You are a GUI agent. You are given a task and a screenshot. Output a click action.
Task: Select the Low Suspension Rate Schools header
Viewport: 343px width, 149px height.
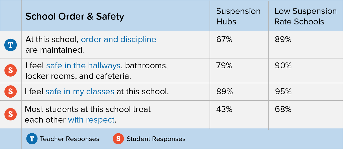pos(306,16)
